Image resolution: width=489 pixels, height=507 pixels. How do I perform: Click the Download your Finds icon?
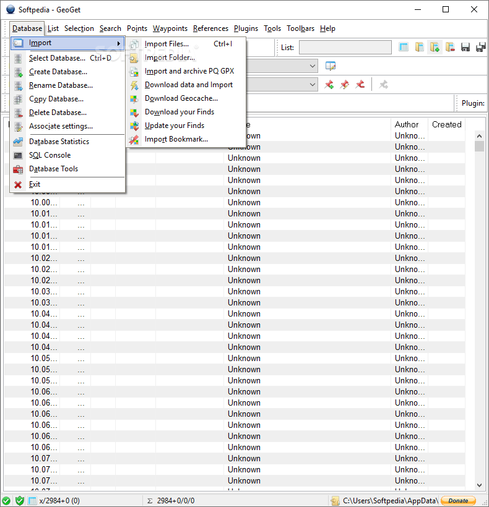tap(134, 112)
